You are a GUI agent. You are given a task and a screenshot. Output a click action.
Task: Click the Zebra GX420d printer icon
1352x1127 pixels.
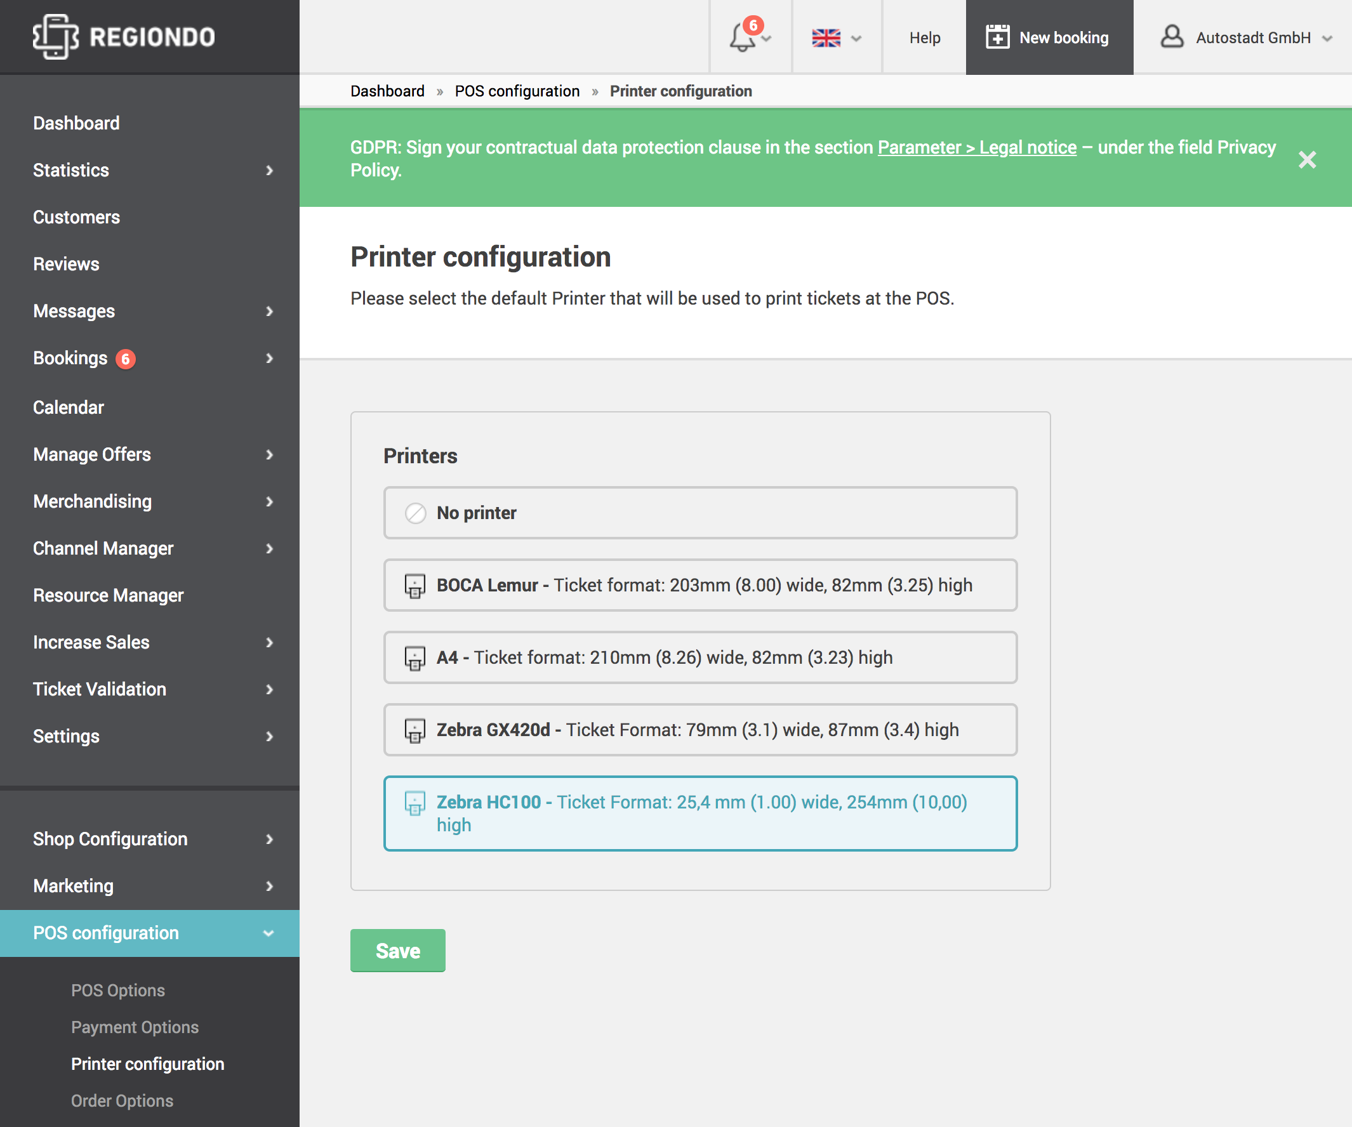[x=415, y=730]
